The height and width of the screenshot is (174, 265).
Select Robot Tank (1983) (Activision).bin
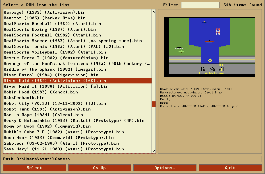77,109
